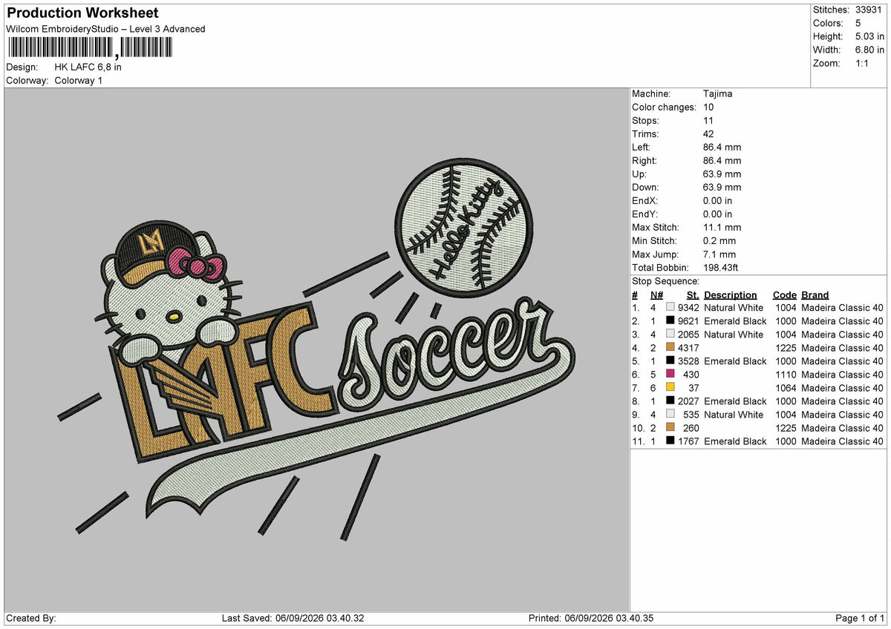
Task: Select stitch count '9342' in stop row 1
Action: click(x=688, y=308)
